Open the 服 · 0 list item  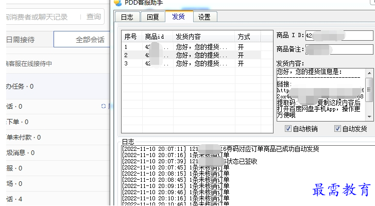[x=58, y=168]
